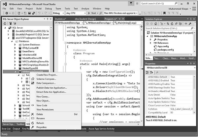198x137 pixels.
Task: Open the Main(string[] args) member dropdown
Action: [128, 23]
